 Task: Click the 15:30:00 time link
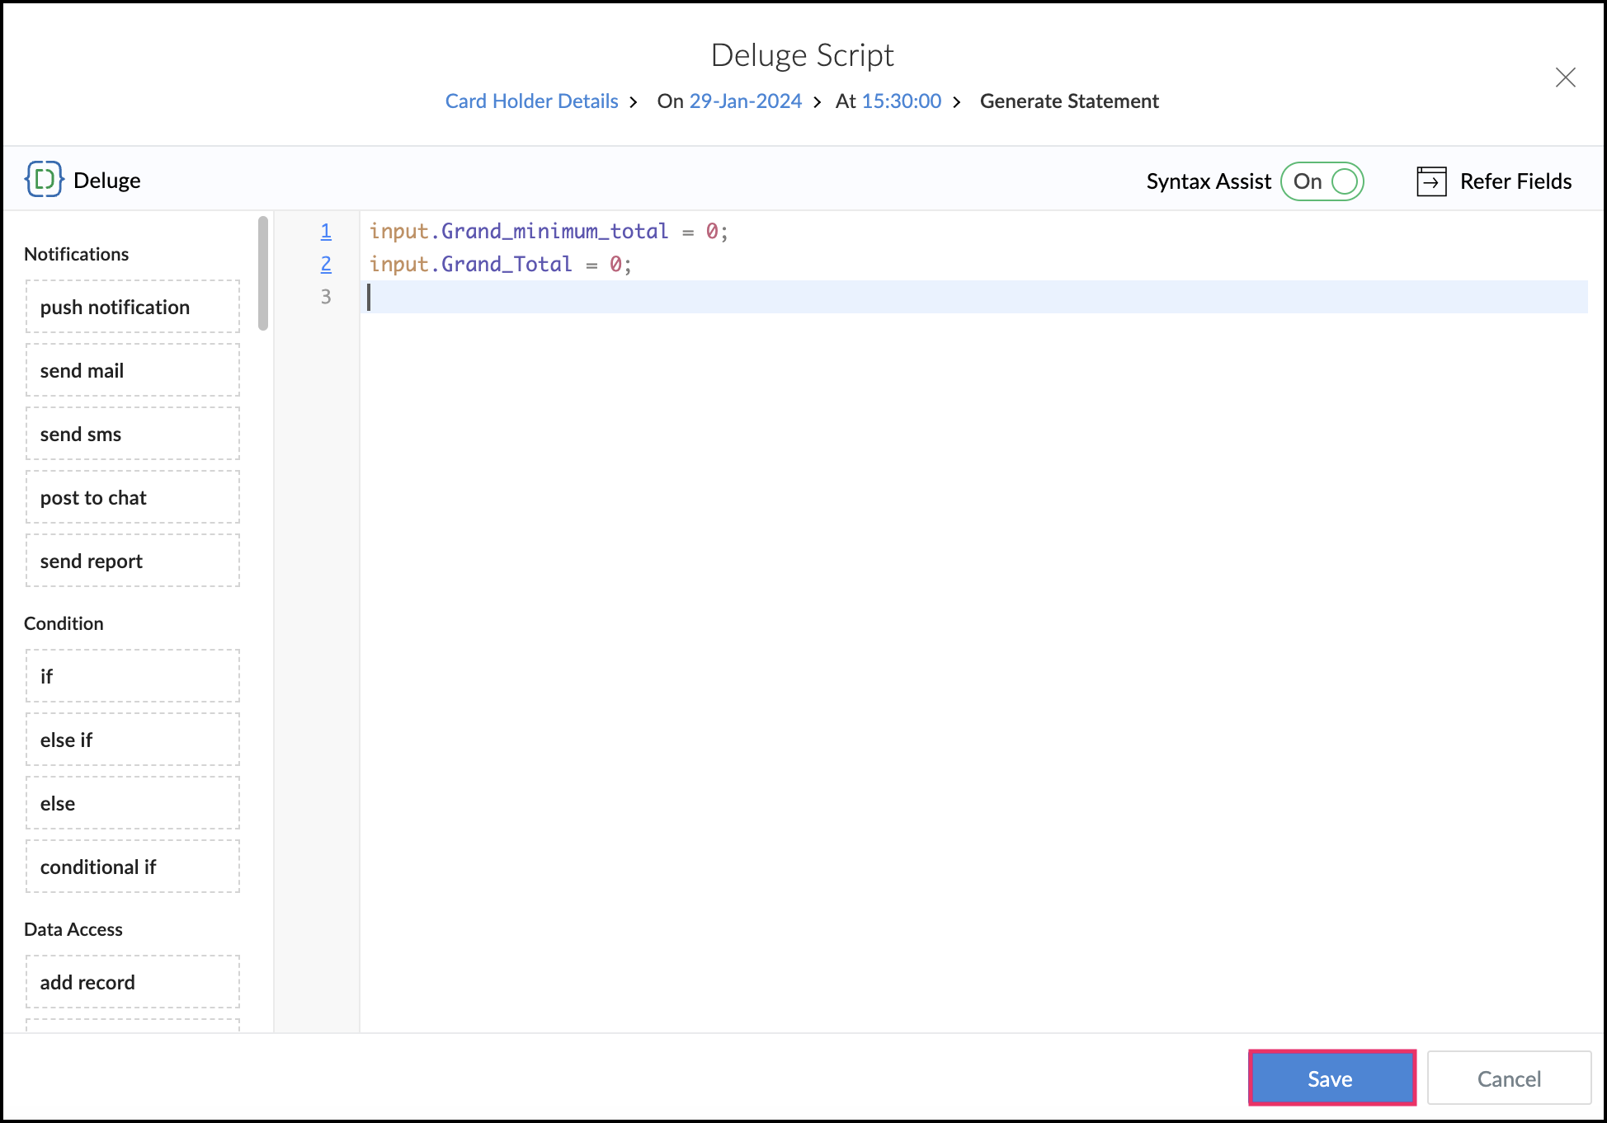click(902, 101)
